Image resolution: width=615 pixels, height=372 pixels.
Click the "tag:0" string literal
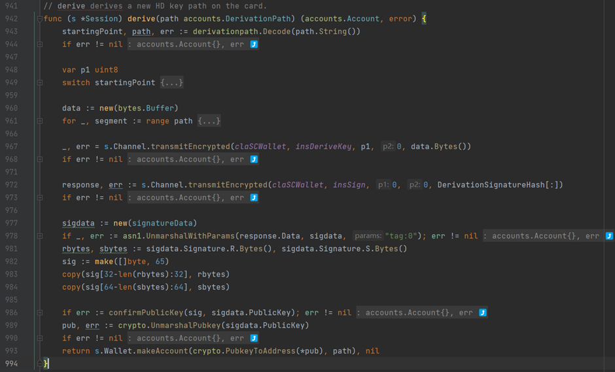pos(401,236)
